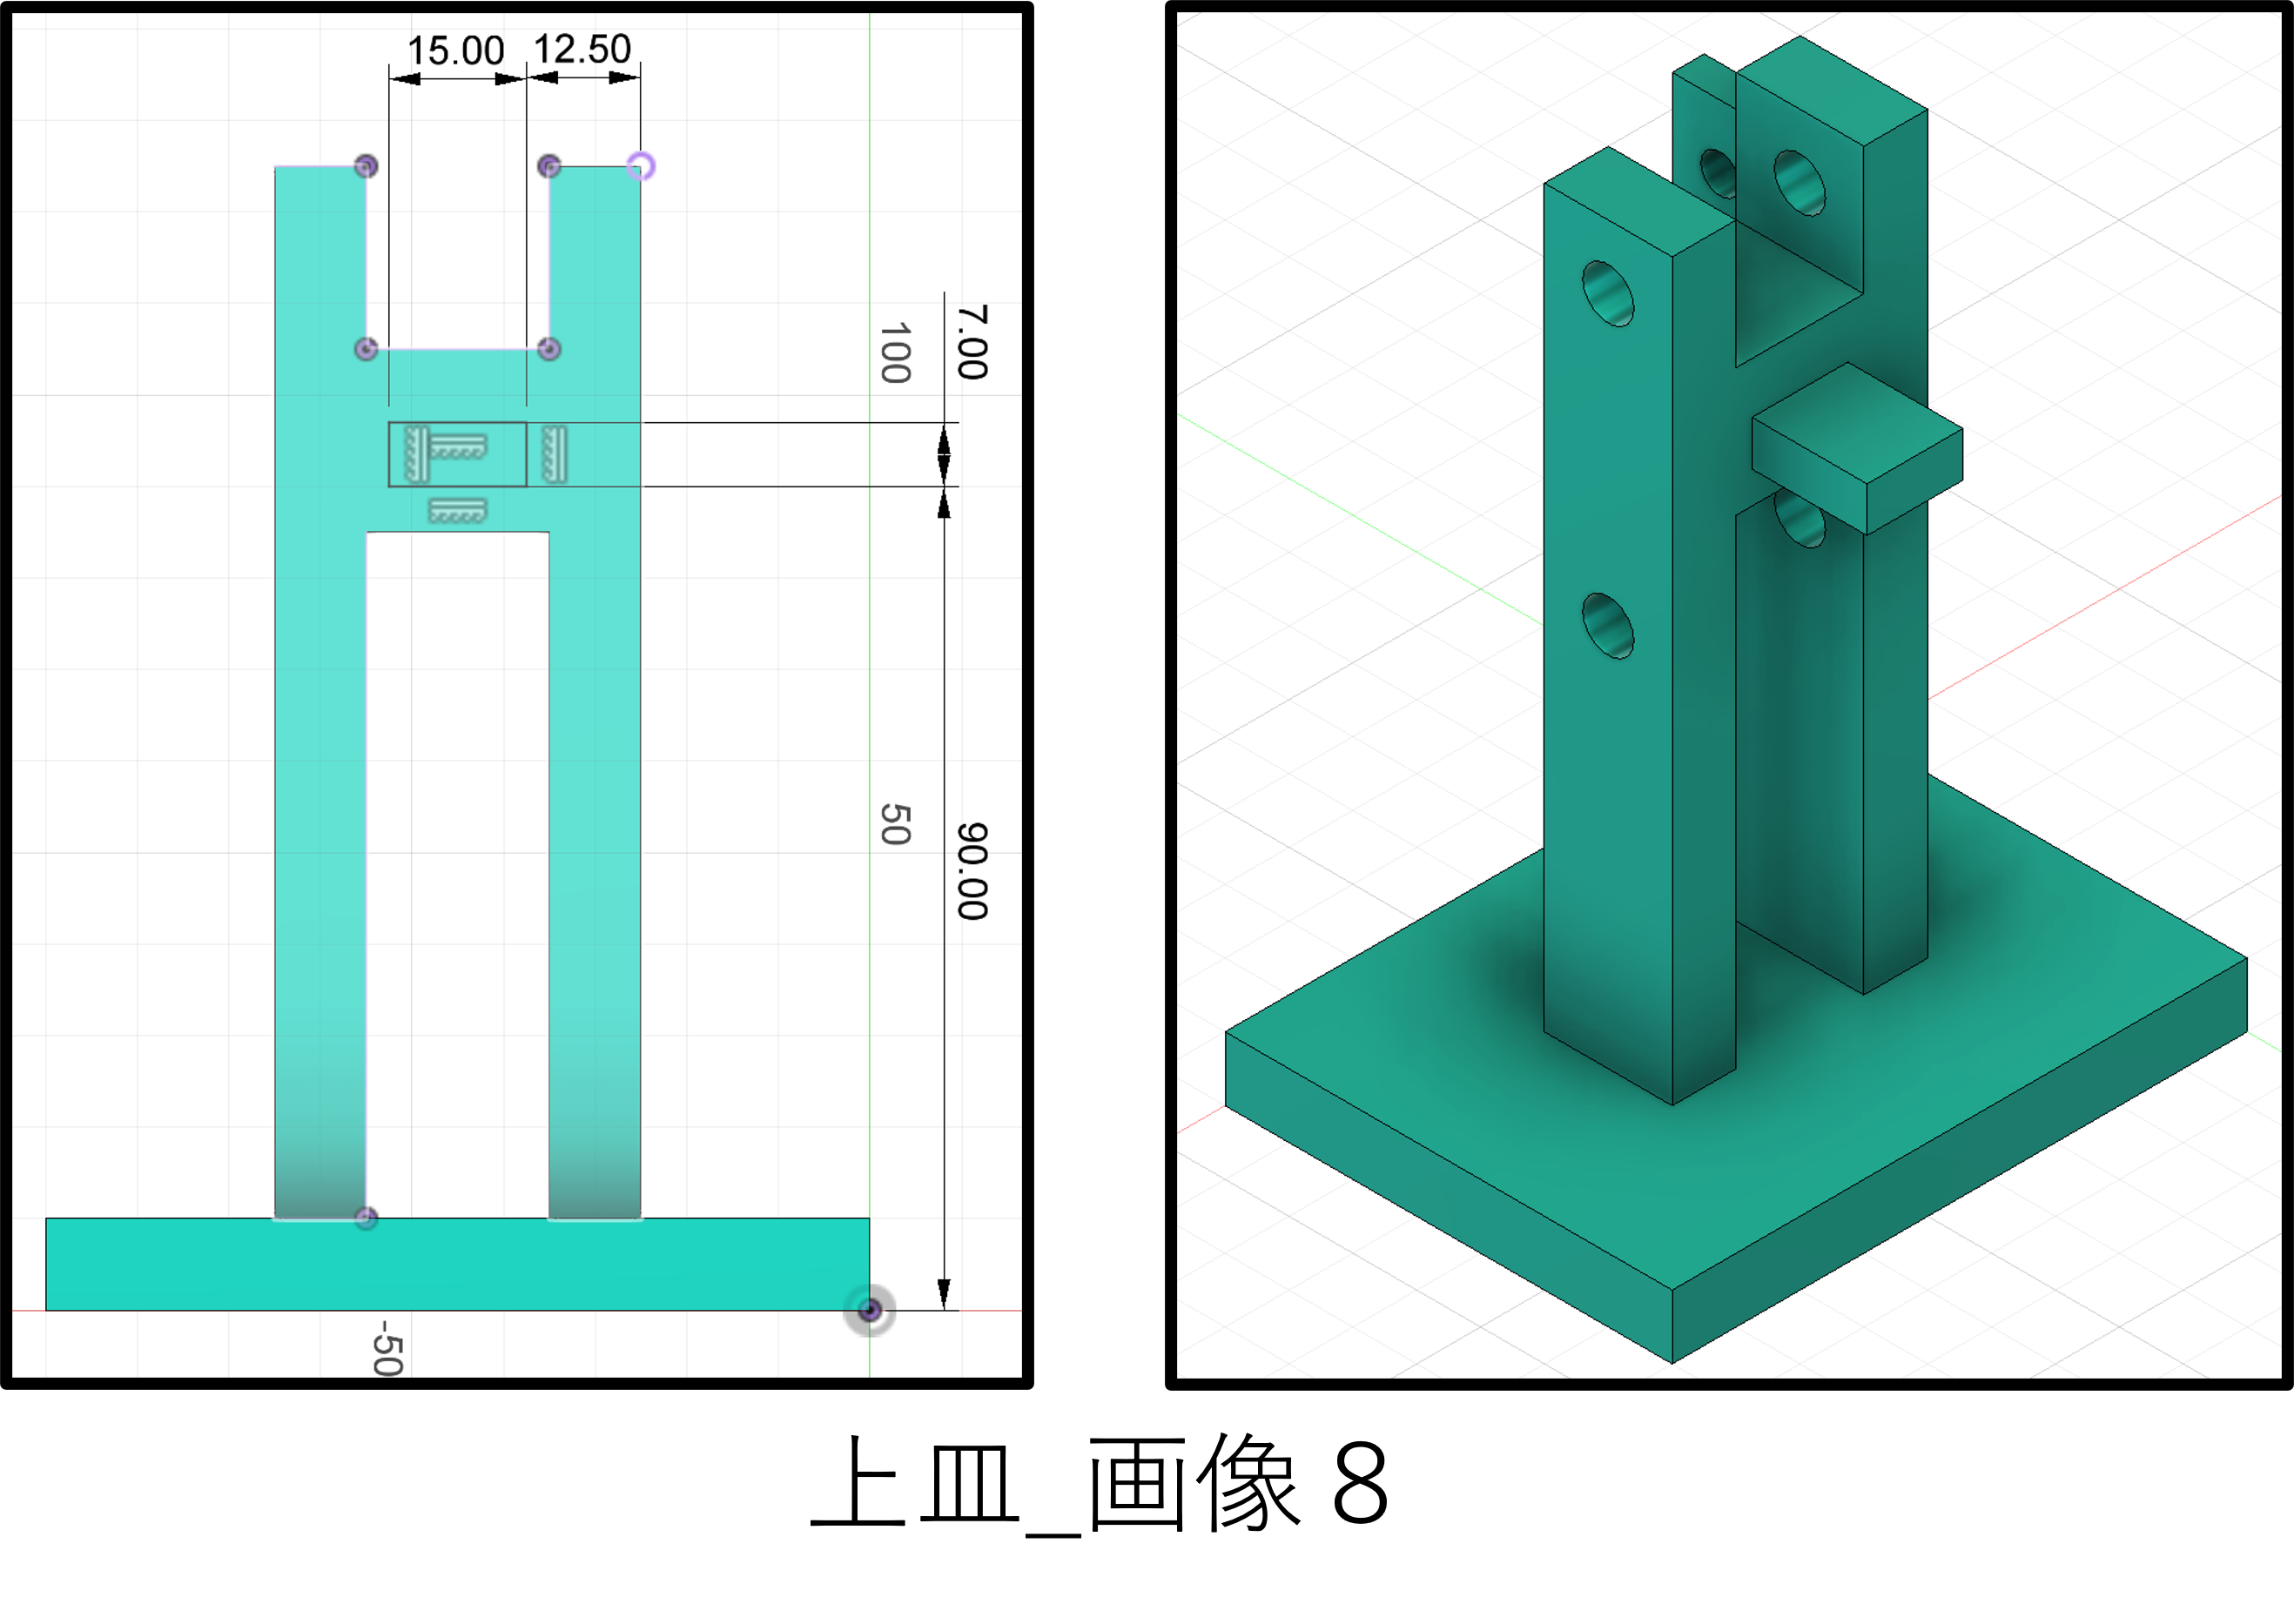Select the lower hole on 3D front pillar
Image resolution: width=2294 pixels, height=1624 pixels.
click(1609, 626)
